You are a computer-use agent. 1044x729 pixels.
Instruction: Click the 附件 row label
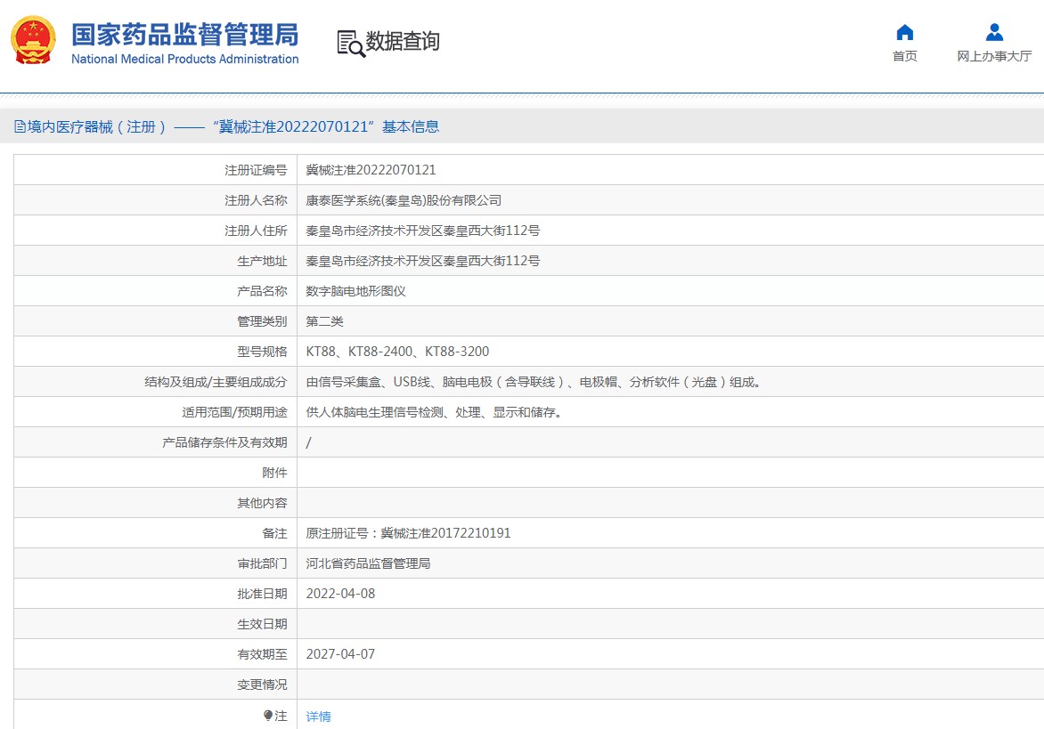pyautogui.click(x=274, y=473)
